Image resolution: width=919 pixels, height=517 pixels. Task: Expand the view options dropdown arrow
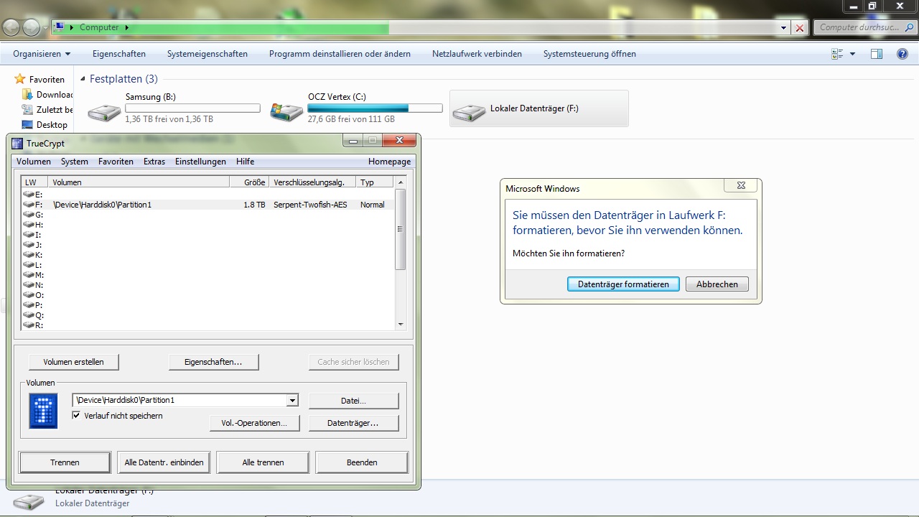[852, 54]
